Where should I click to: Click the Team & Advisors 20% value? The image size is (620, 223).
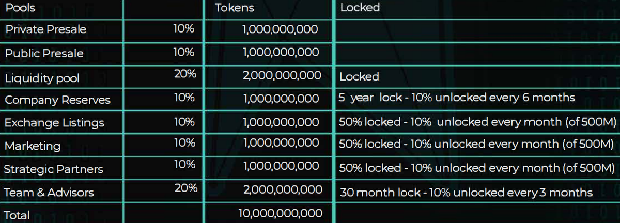185,188
